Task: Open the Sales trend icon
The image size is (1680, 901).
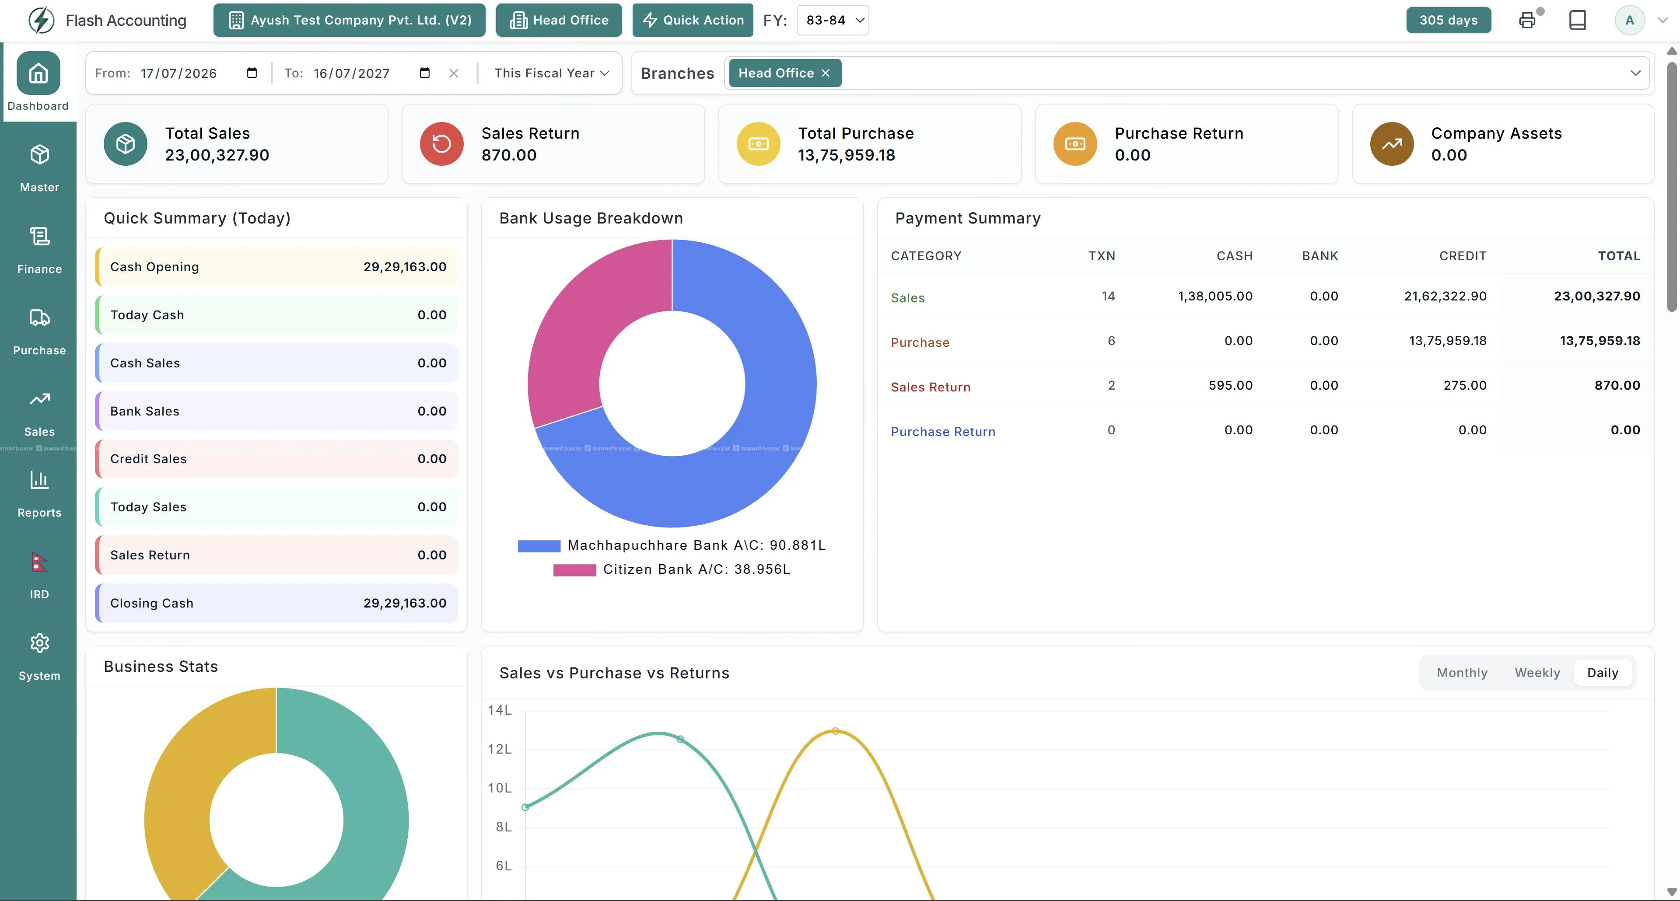Action: coord(39,399)
